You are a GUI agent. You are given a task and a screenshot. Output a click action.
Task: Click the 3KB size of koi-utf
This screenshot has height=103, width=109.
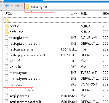tap(73, 61)
